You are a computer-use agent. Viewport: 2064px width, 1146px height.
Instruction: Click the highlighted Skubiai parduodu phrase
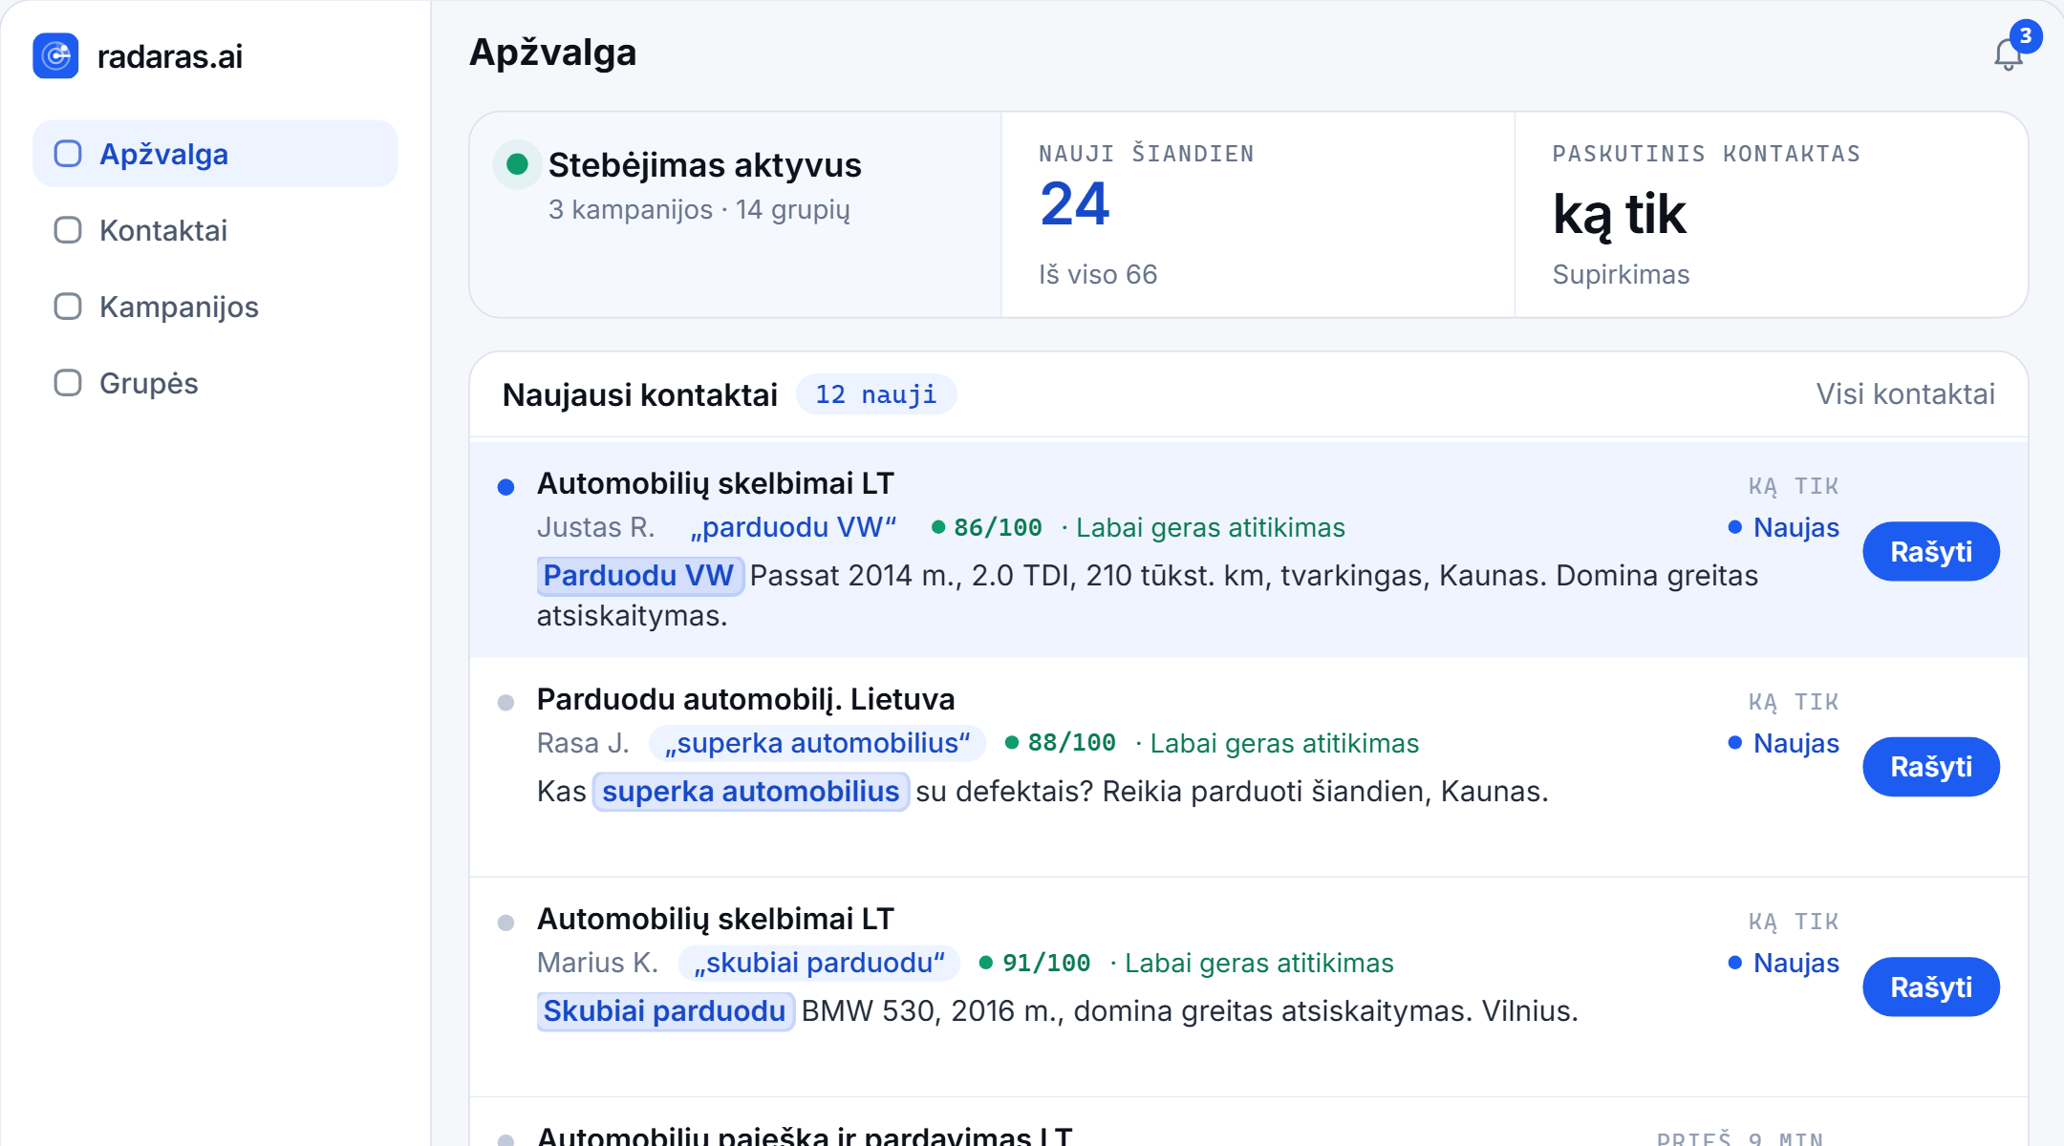(x=665, y=1011)
